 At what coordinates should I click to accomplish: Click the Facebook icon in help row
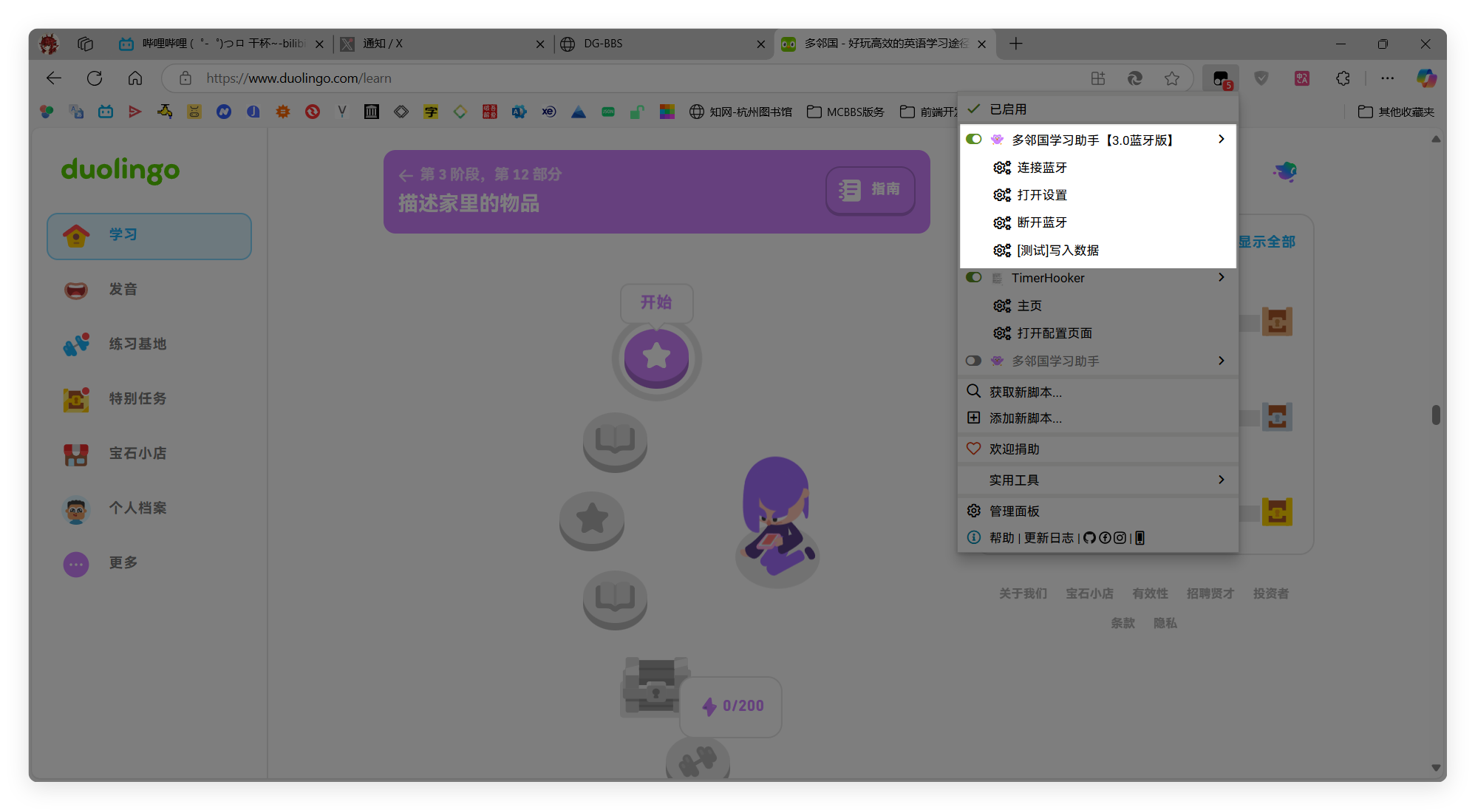click(1105, 538)
